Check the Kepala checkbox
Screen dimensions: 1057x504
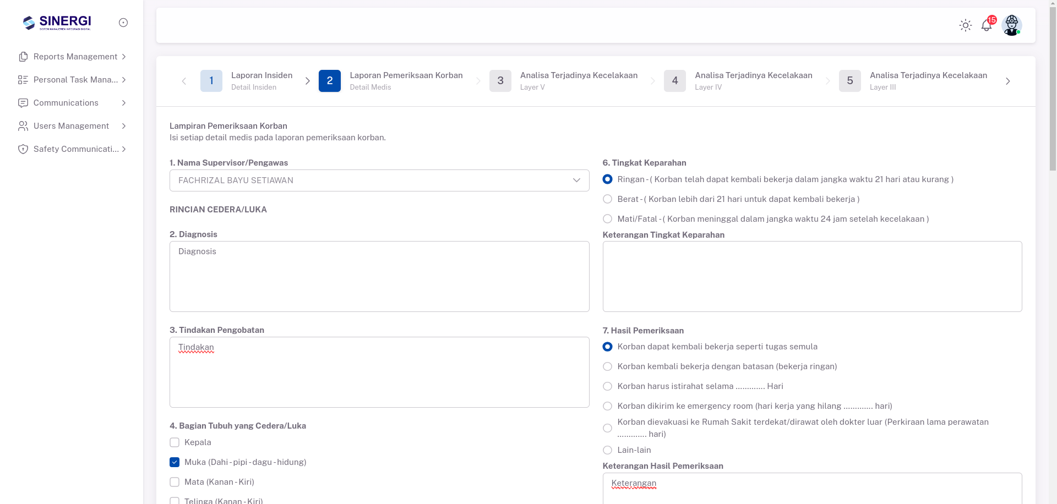coord(175,442)
